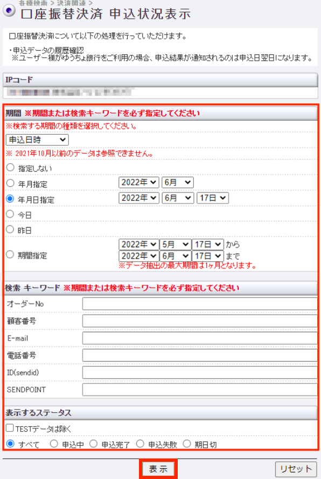This screenshot has width=321, height=479.
Task: Open the month dropdown in 年月指定 row
Action: click(x=178, y=182)
